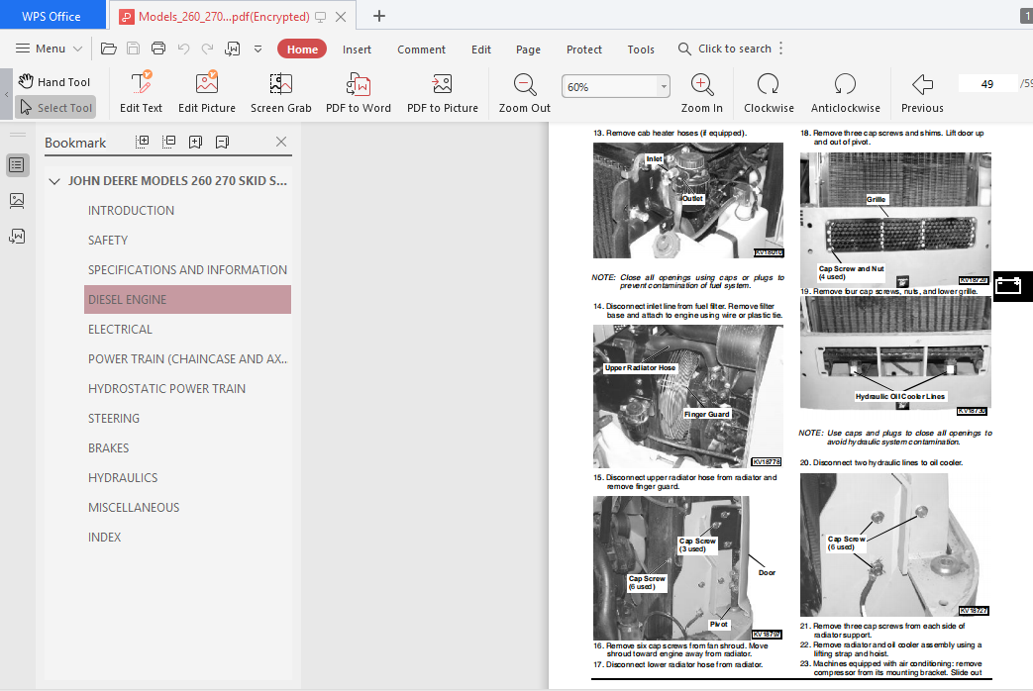Click the expand all bookmarks icon
The image size is (1033, 691).
point(142,142)
